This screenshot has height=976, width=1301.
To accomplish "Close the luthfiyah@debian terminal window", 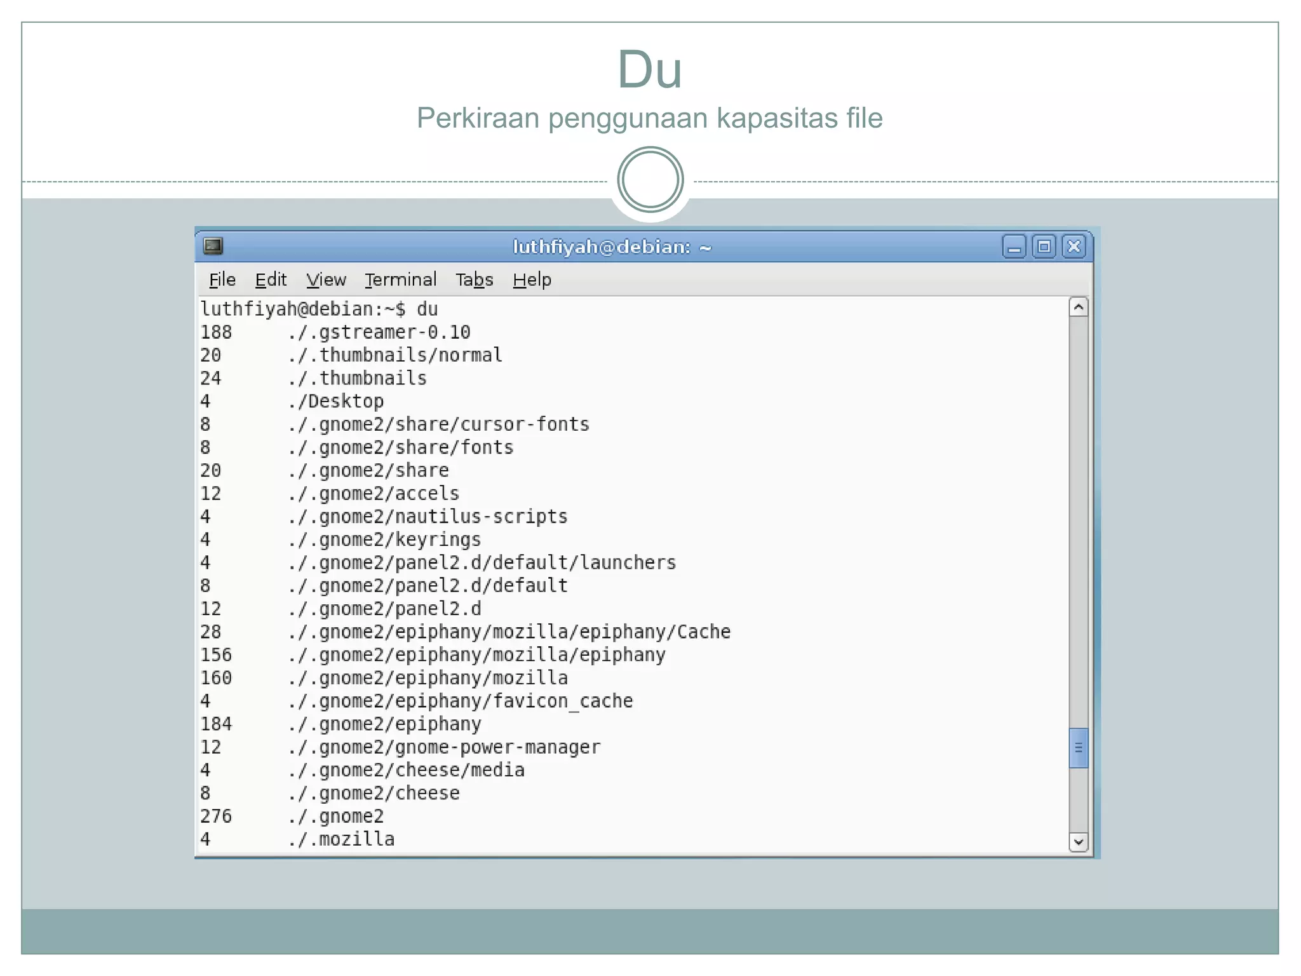I will pos(1074,247).
